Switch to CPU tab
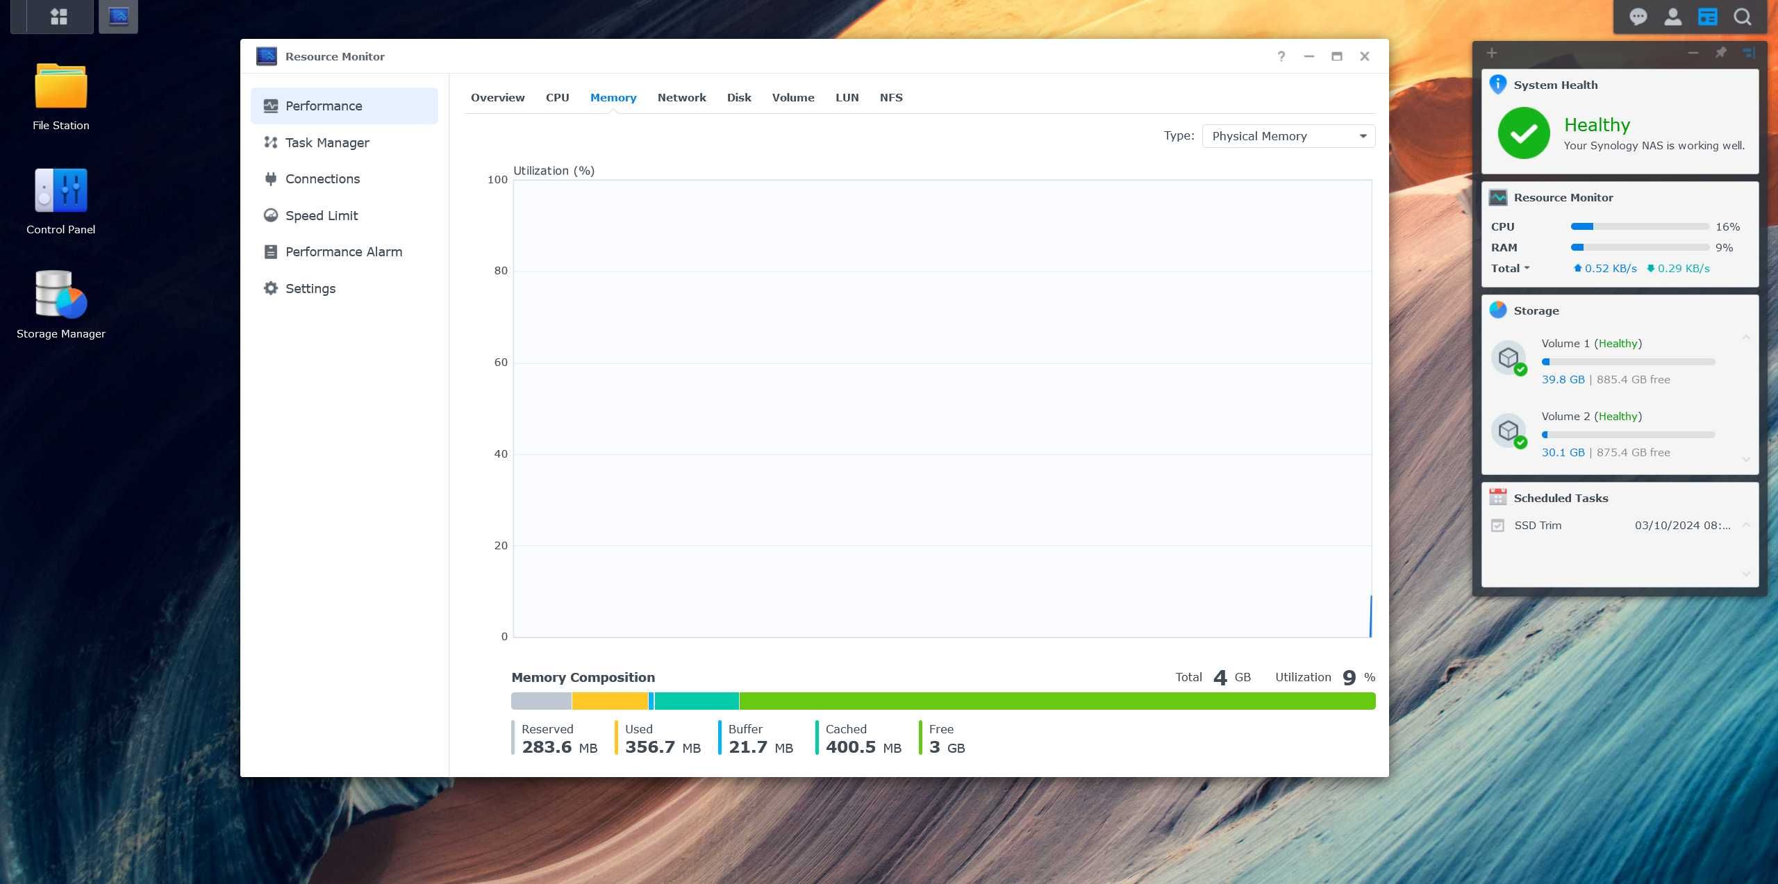This screenshot has width=1778, height=884. [x=556, y=97]
